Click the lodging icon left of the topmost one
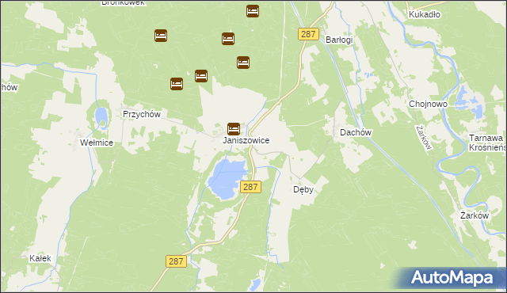 point(228,39)
